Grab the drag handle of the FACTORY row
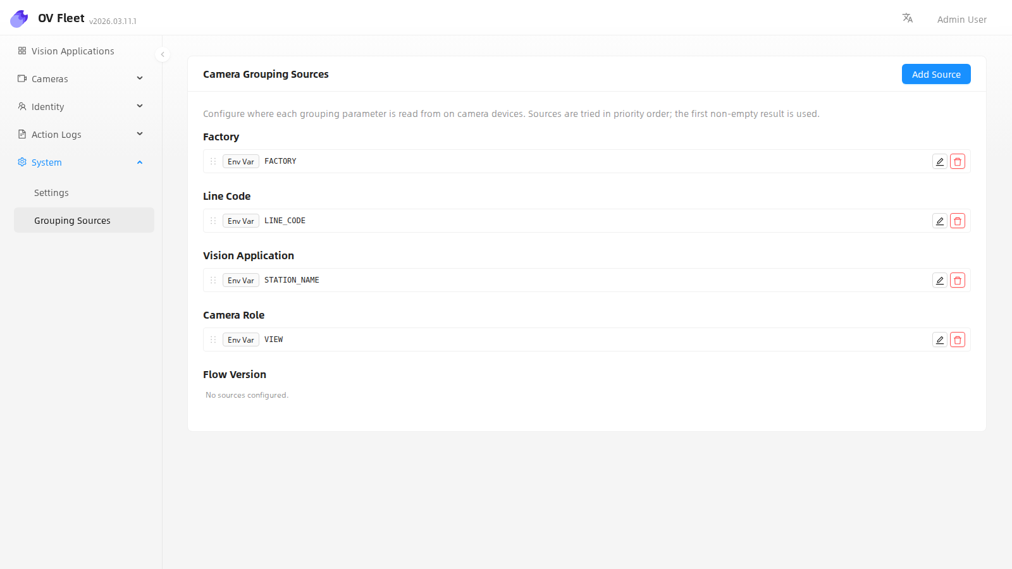The image size is (1012, 569). pos(213,161)
